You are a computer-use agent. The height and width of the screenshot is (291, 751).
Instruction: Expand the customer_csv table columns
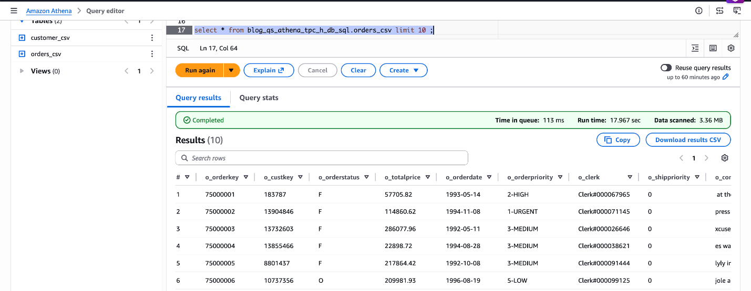point(22,38)
